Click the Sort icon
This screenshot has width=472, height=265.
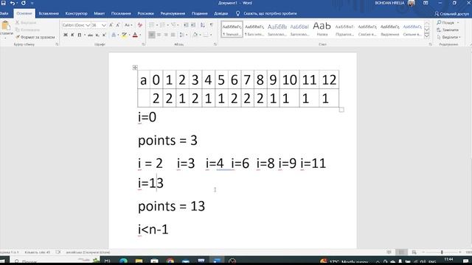[203, 25]
